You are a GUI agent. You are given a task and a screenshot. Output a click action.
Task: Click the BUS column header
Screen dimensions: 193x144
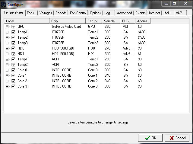[x=128, y=21]
